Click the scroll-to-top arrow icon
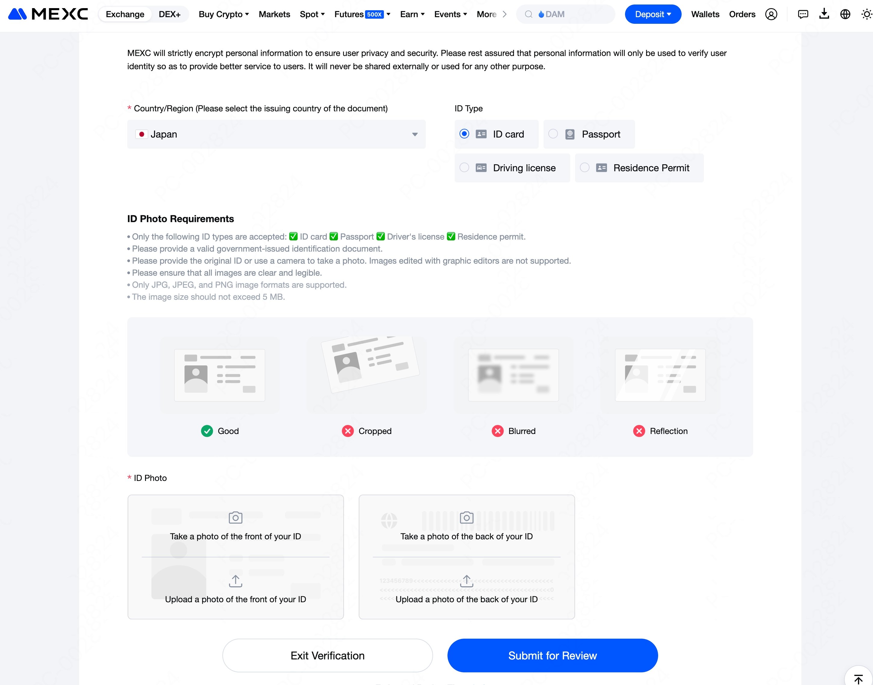This screenshot has width=873, height=685. tap(858, 679)
